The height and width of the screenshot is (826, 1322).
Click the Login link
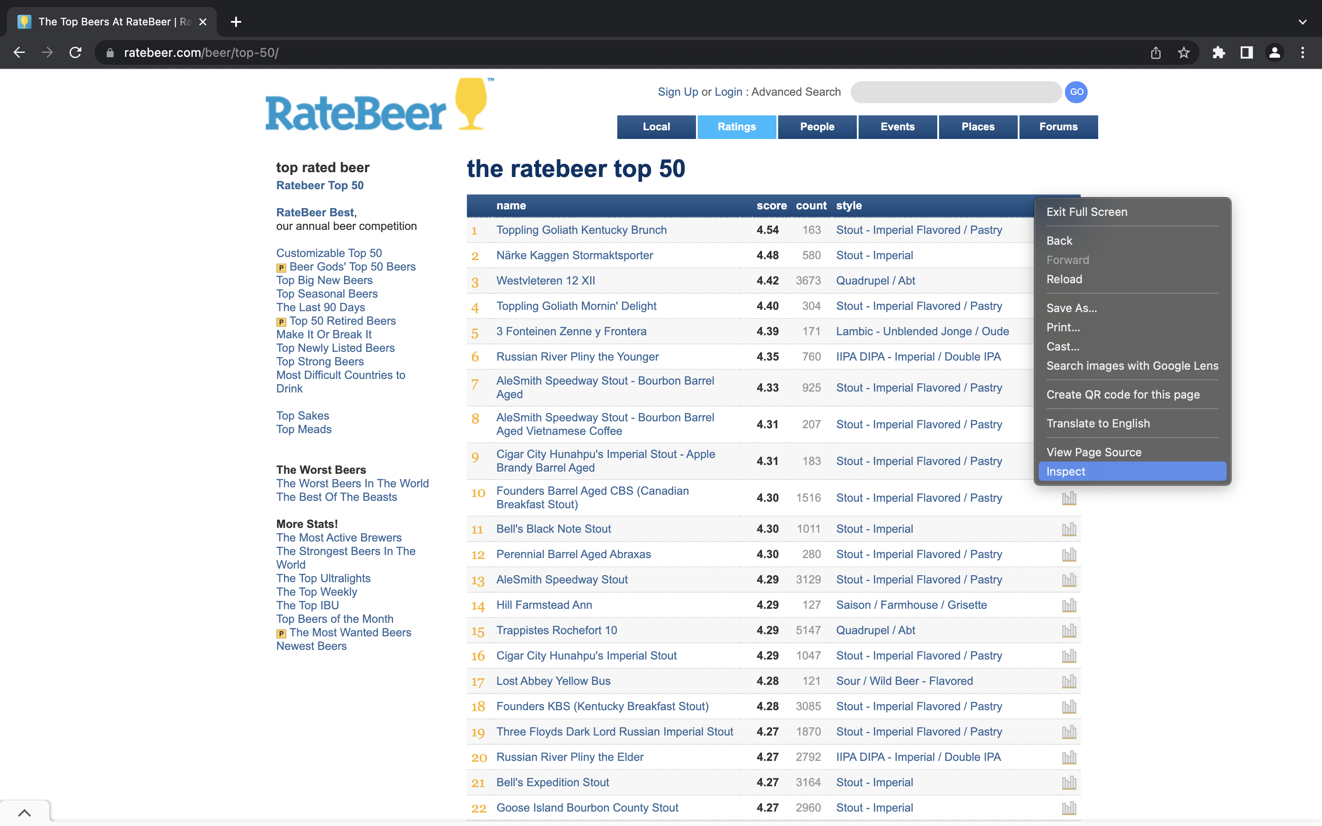coord(728,92)
